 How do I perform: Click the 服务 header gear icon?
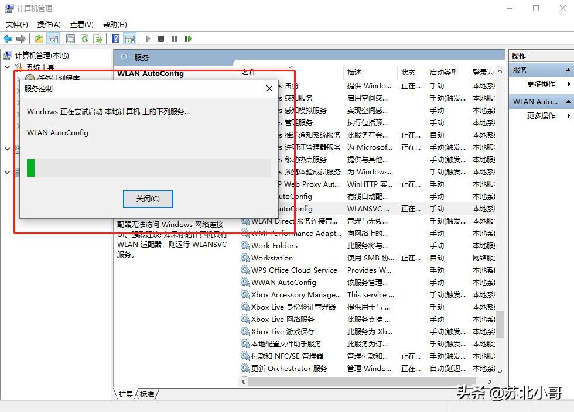[125, 57]
